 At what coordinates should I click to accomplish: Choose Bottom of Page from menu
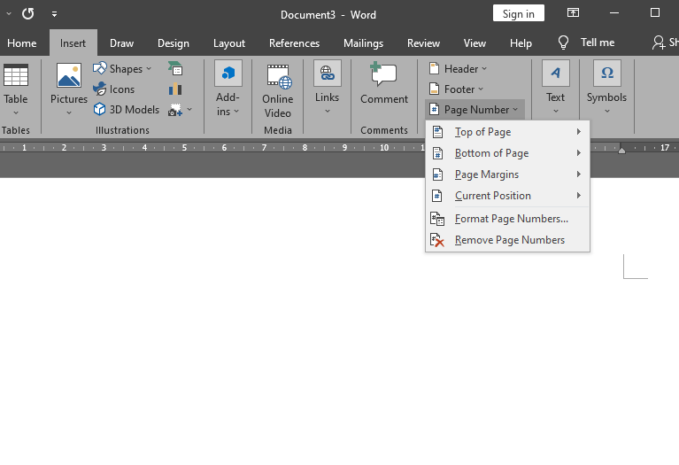[x=491, y=153]
